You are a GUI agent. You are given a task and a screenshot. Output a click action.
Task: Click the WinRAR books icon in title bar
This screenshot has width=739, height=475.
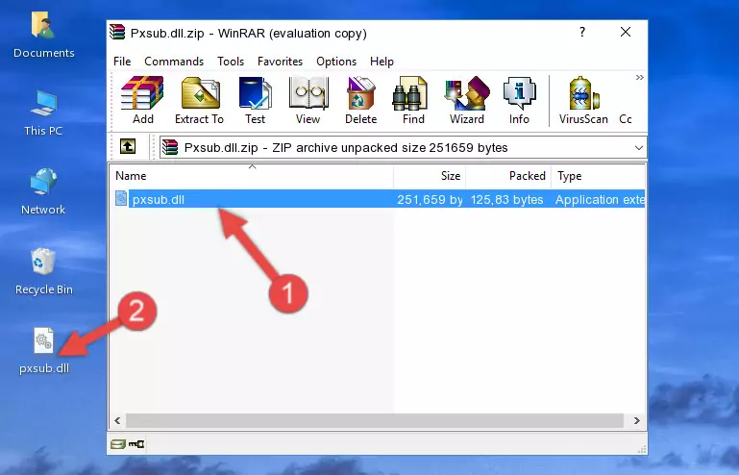click(117, 32)
